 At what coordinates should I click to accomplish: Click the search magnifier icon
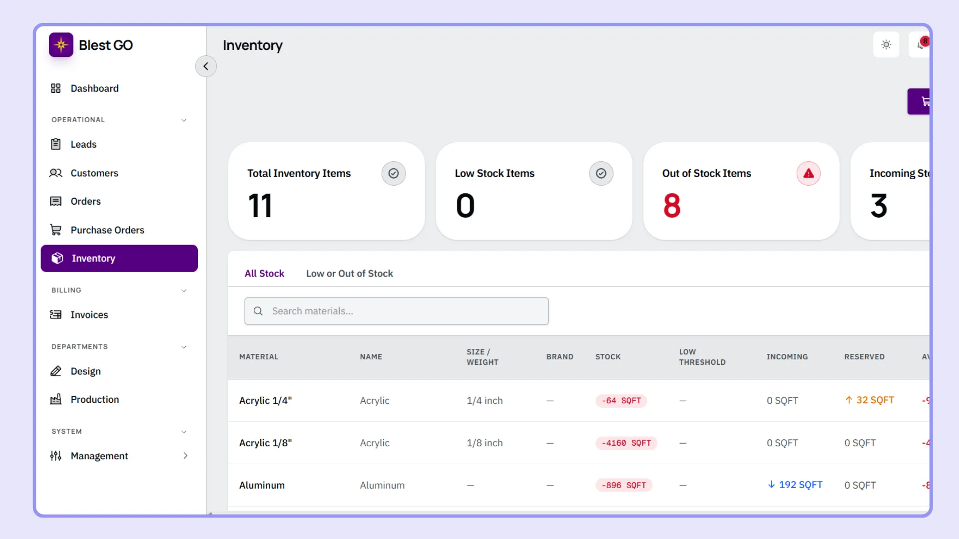tap(258, 311)
